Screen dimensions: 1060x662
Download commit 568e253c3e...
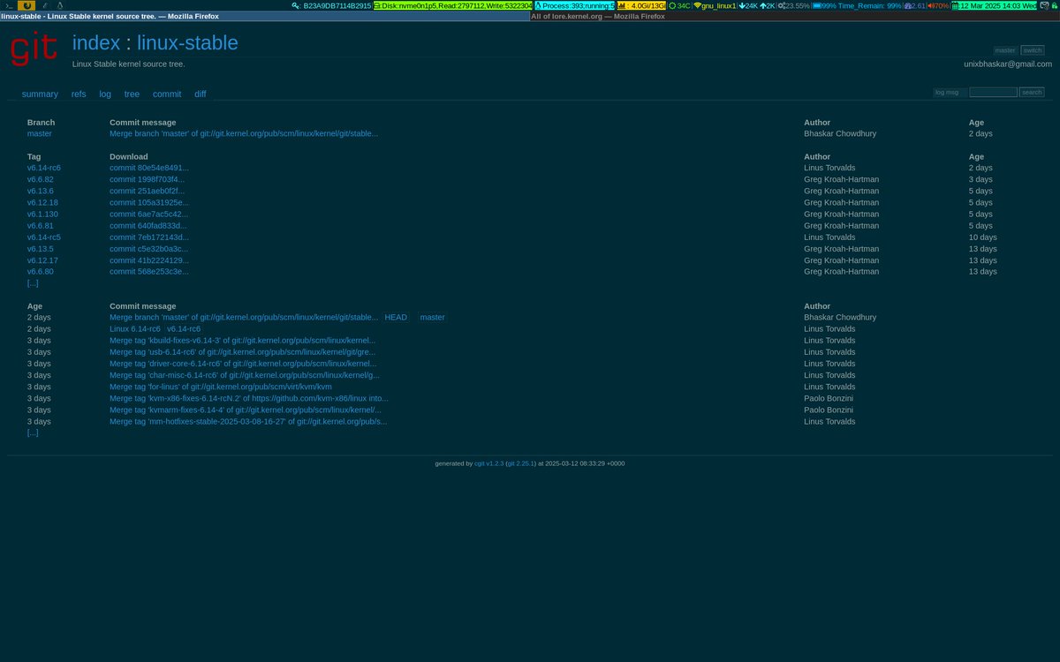[149, 271]
